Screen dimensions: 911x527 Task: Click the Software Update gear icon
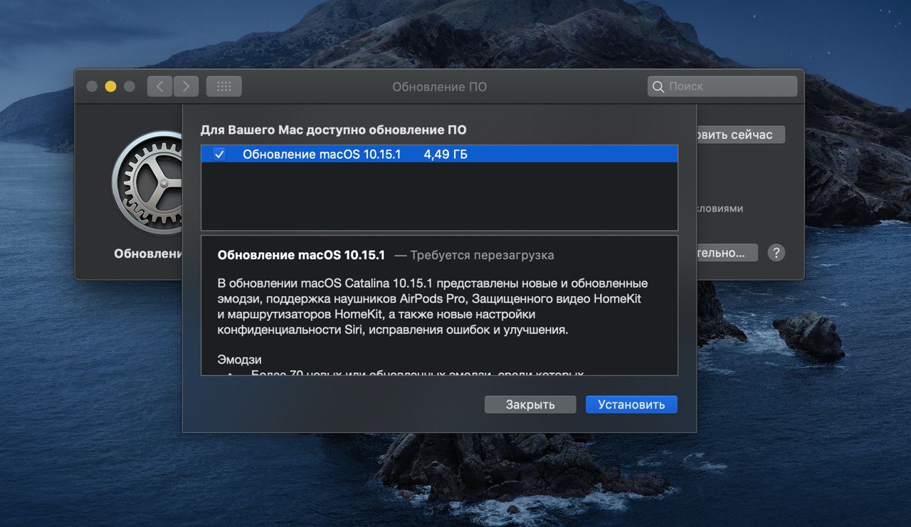[x=147, y=183]
